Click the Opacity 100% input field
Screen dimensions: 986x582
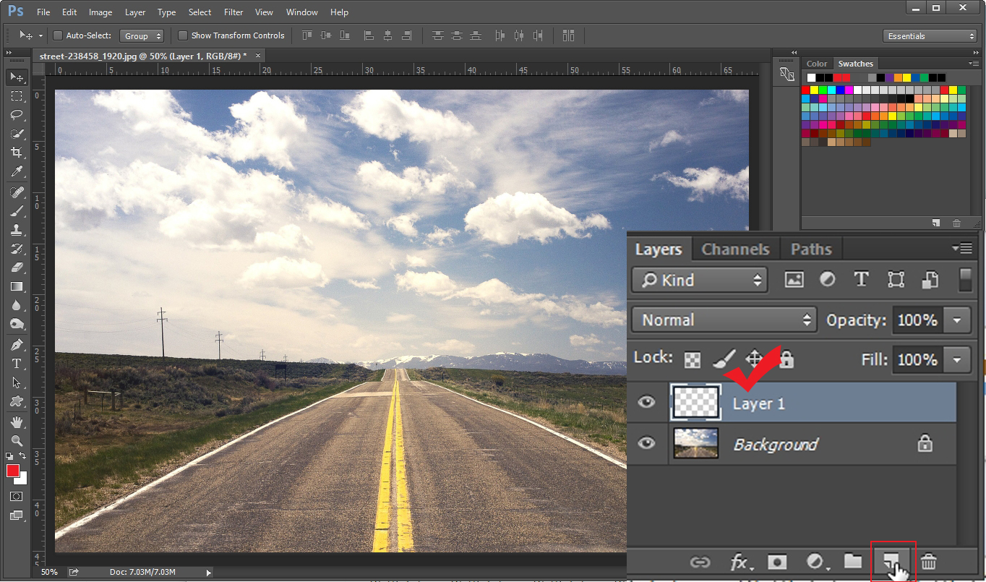918,320
